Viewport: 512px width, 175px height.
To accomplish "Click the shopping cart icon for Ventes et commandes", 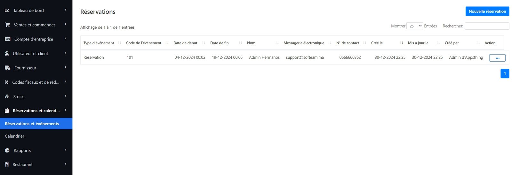I will (x=7, y=25).
